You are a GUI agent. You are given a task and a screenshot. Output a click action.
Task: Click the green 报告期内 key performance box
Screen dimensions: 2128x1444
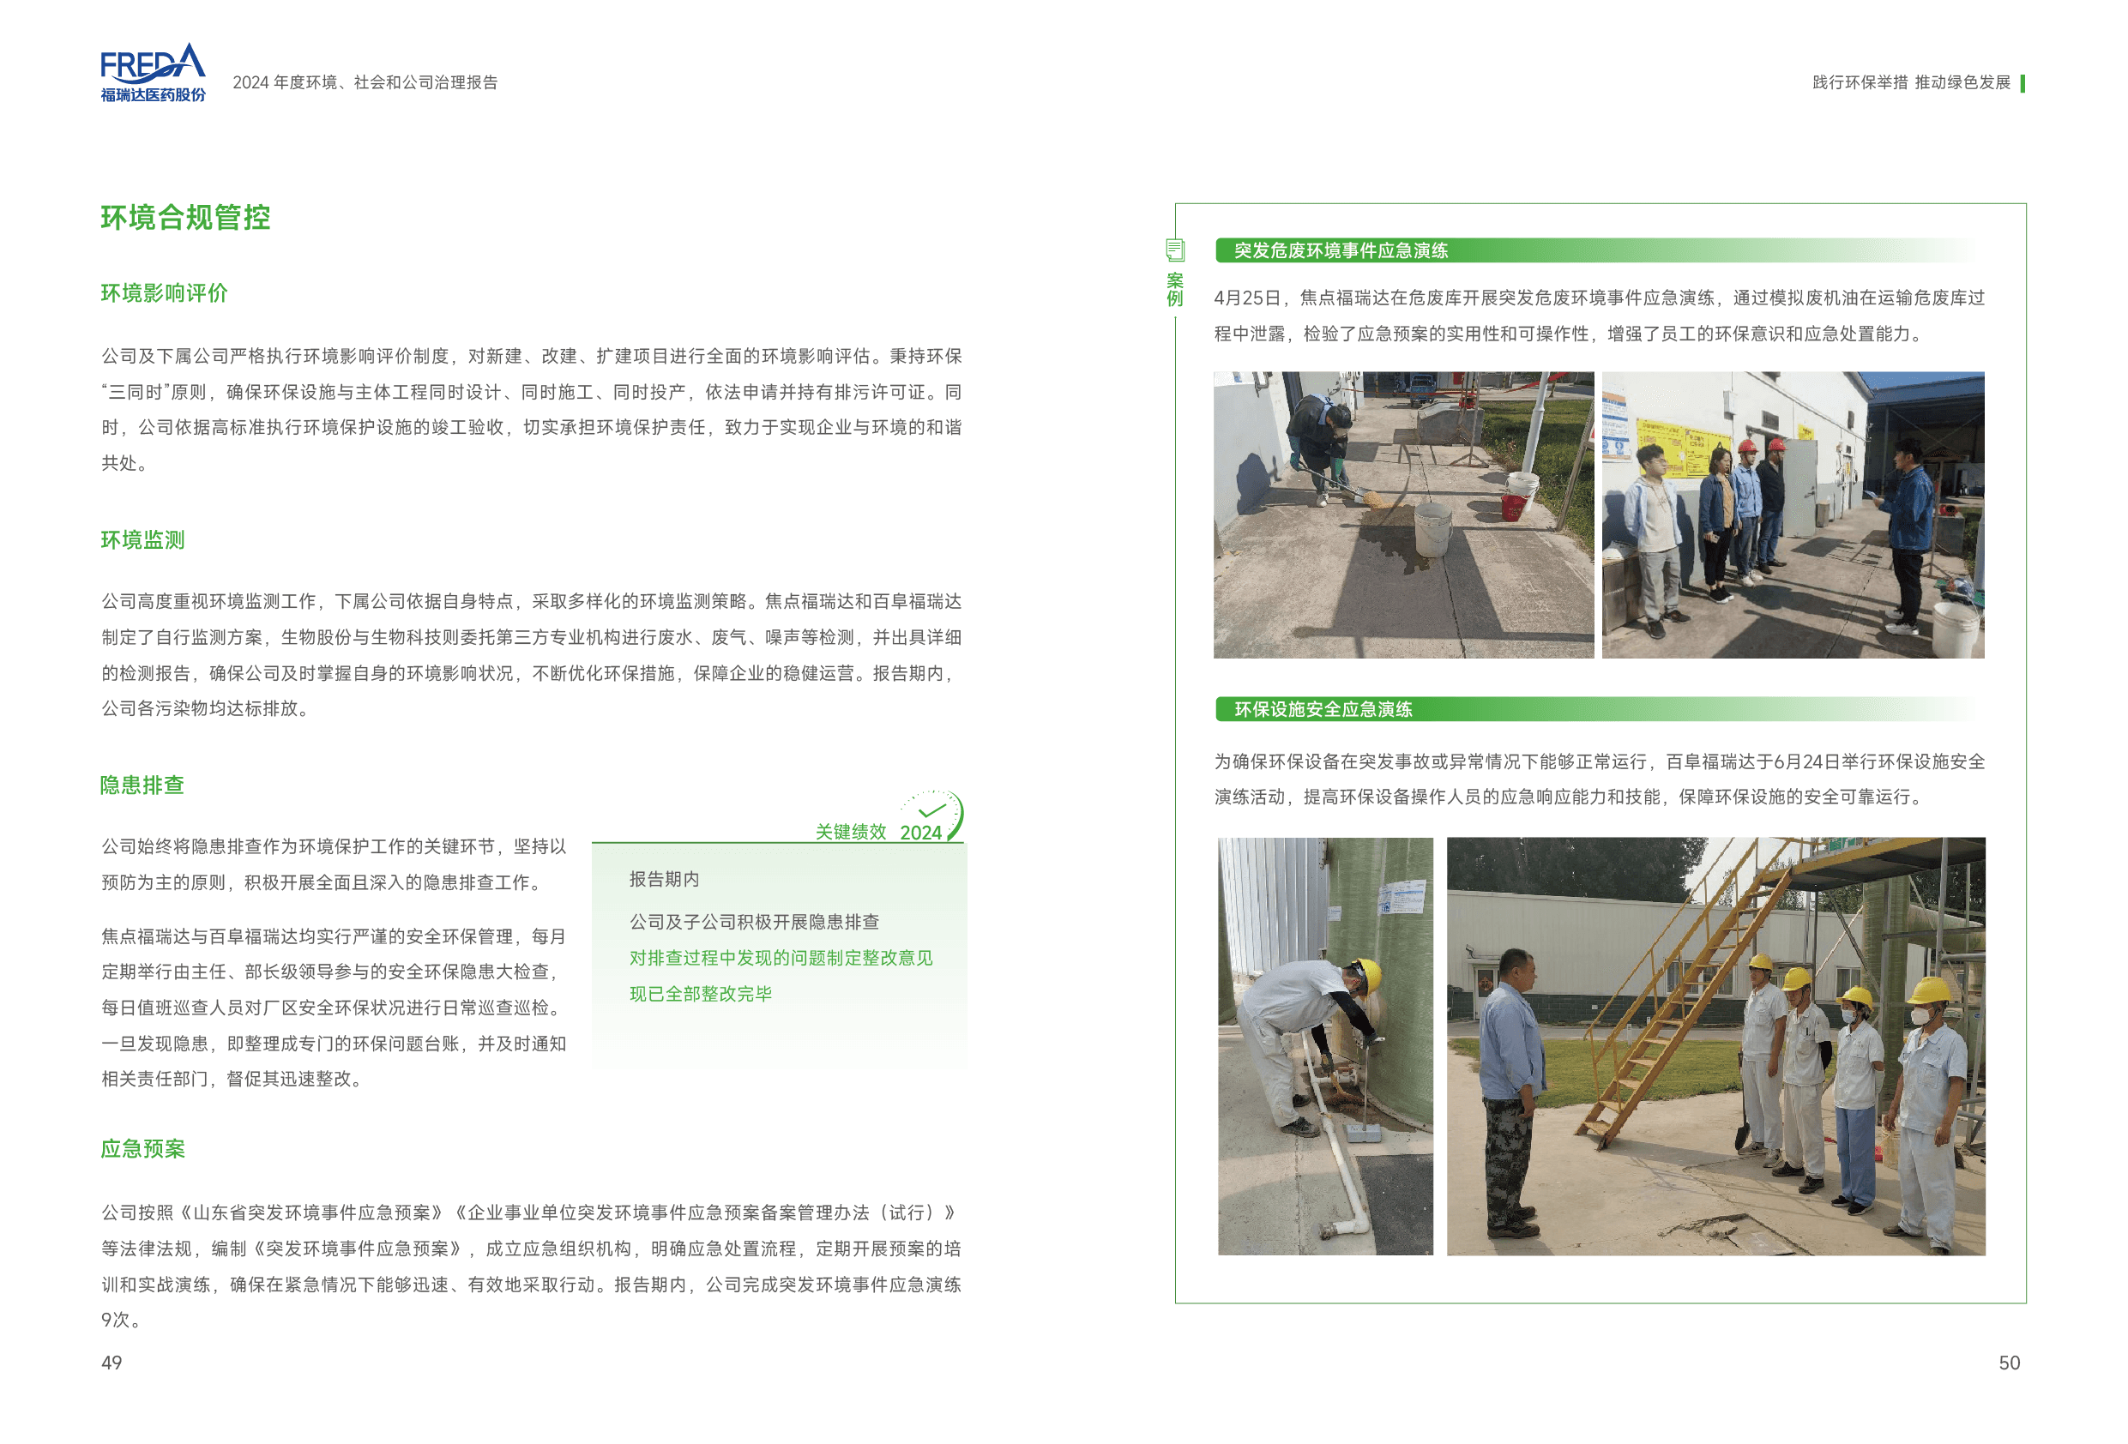pyautogui.click(x=778, y=955)
